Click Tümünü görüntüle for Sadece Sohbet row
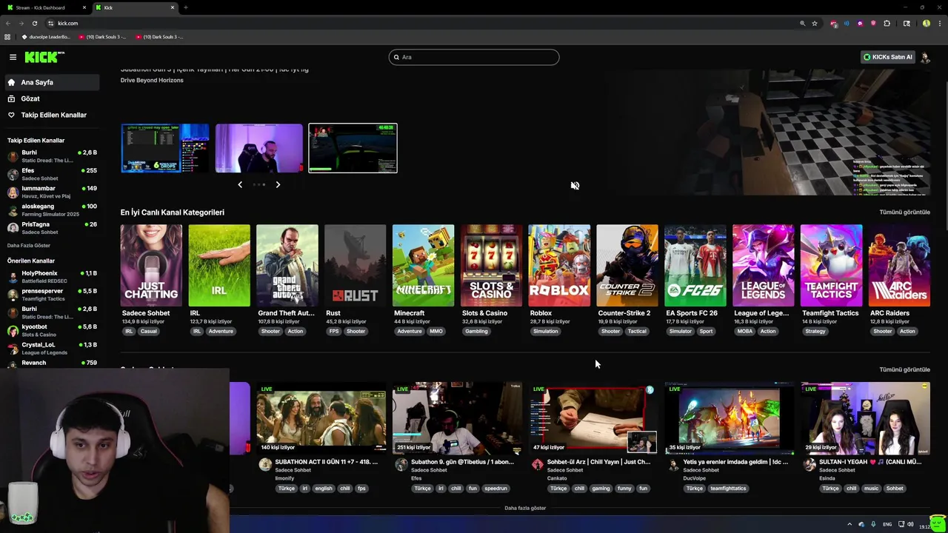The image size is (948, 533). pyautogui.click(x=904, y=369)
